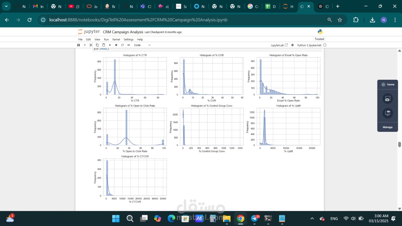Paste a cell using the clipboard icon
402x226 pixels.
(x=104, y=45)
